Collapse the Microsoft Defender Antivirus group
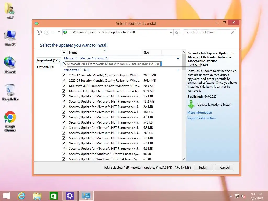 coord(178,58)
